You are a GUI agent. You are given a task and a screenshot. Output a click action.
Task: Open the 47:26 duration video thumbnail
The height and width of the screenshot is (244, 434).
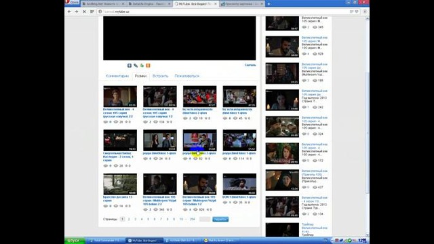point(239,96)
